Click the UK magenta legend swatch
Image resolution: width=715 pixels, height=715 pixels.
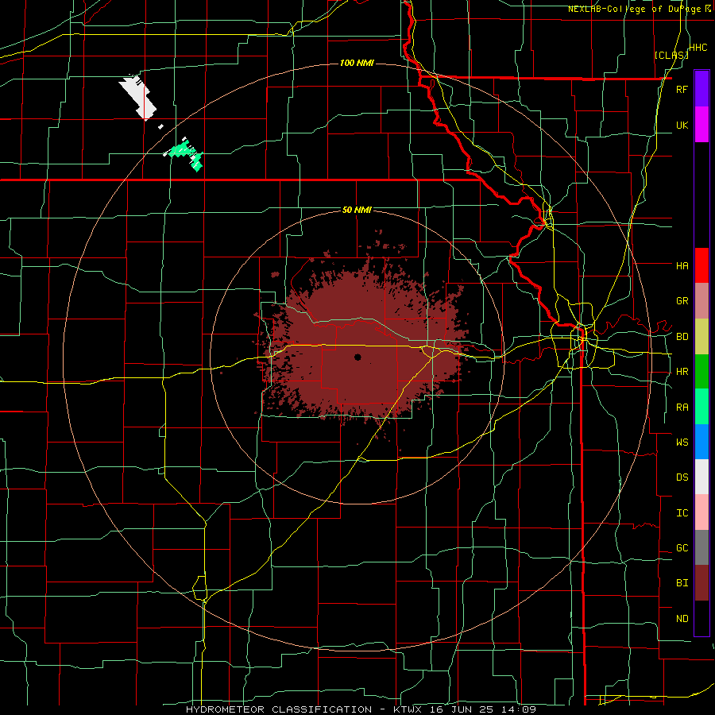click(x=701, y=125)
